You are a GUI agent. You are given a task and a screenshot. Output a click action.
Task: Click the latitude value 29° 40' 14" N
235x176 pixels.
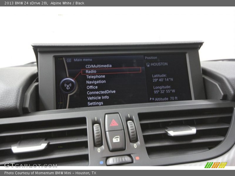point(163,80)
